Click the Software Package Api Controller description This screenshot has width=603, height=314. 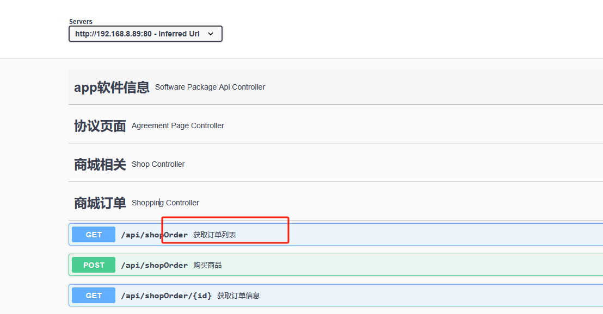pos(210,87)
